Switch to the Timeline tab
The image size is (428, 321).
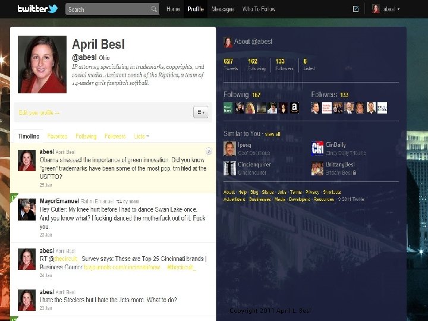click(29, 136)
